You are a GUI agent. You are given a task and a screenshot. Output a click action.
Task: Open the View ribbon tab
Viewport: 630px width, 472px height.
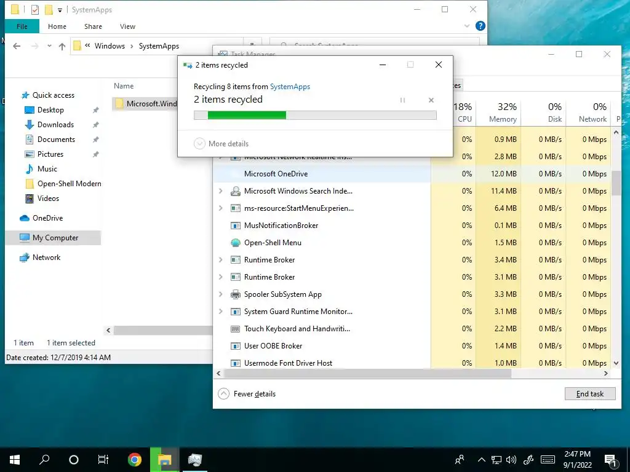click(x=127, y=26)
